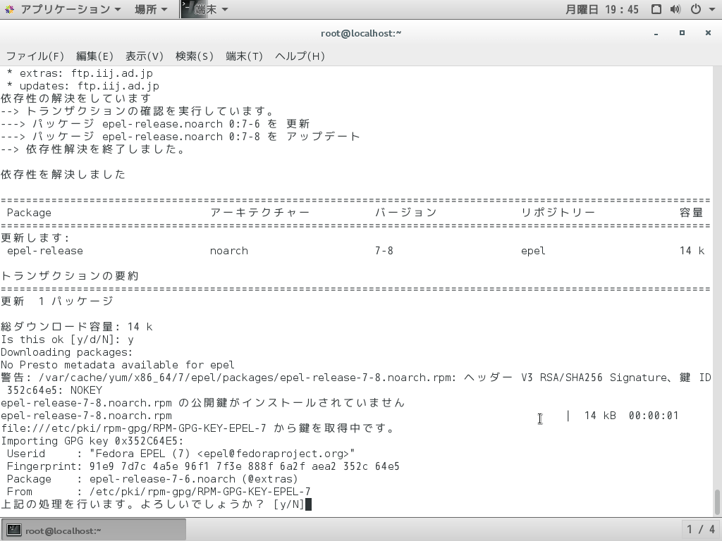Click the power icon in top panel
Image resolution: width=722 pixels, height=541 pixels.
(x=696, y=9)
